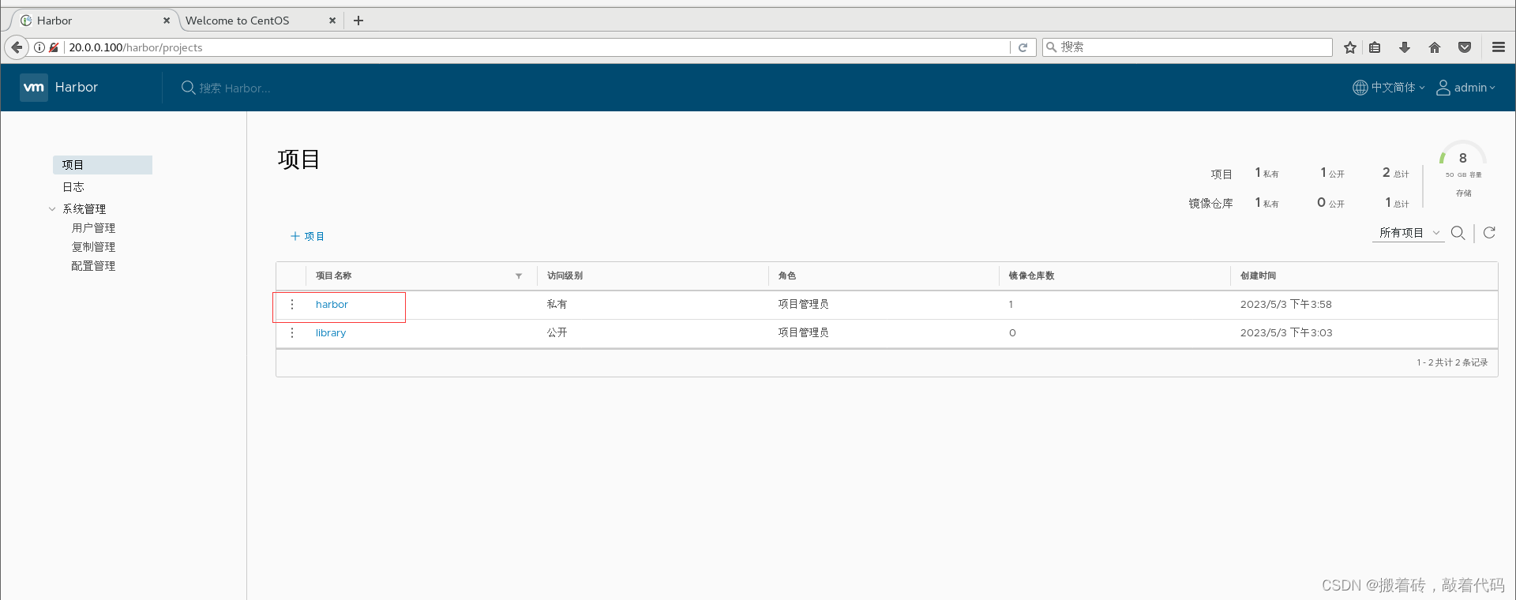Click the 公开 access level cell

(557, 333)
